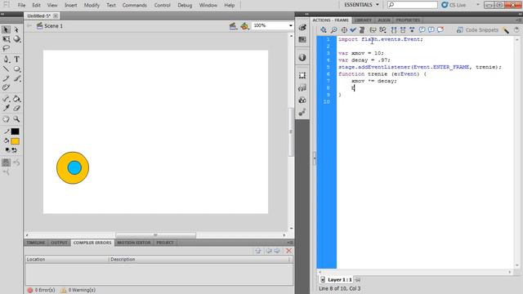Click Apply block comment icon
This screenshot has width=523, height=294.
tap(422, 30)
